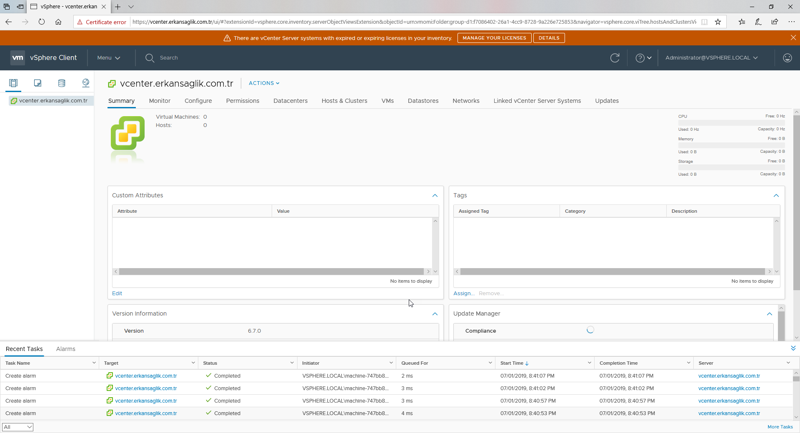Screen dimensions: 800x433
Task: Open Status column filter dropdown
Action: point(292,363)
